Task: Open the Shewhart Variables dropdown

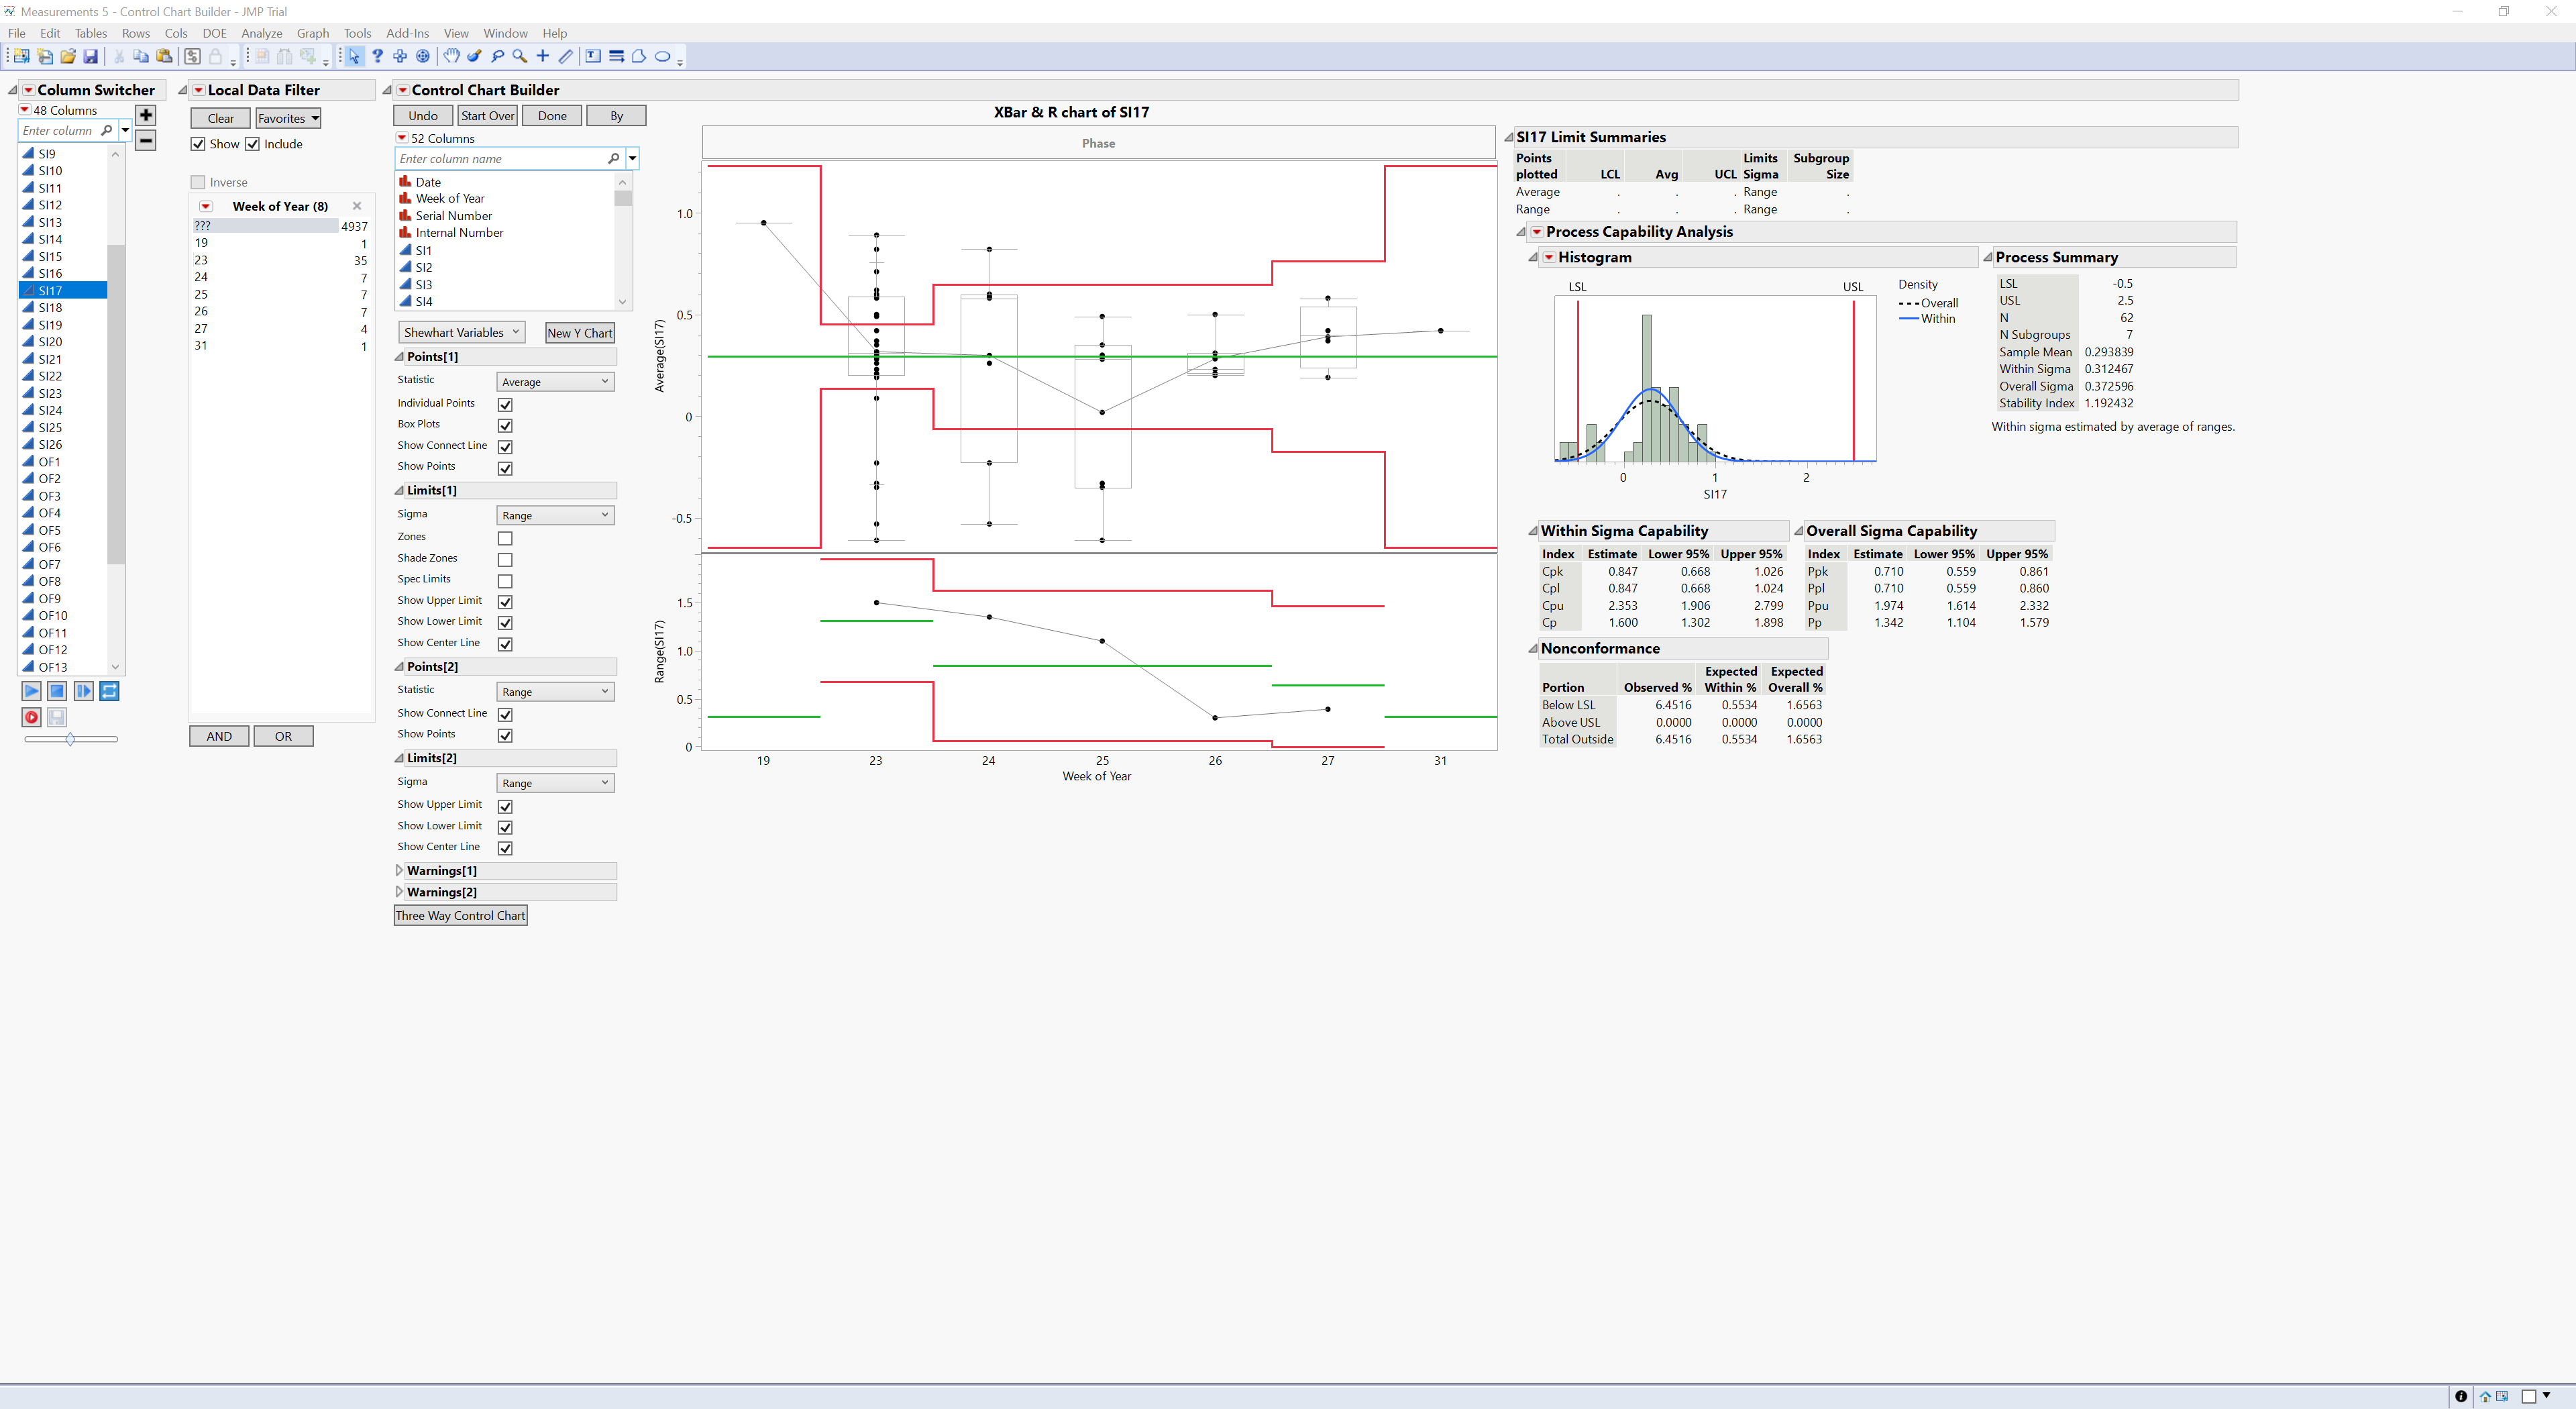Action: (461, 332)
